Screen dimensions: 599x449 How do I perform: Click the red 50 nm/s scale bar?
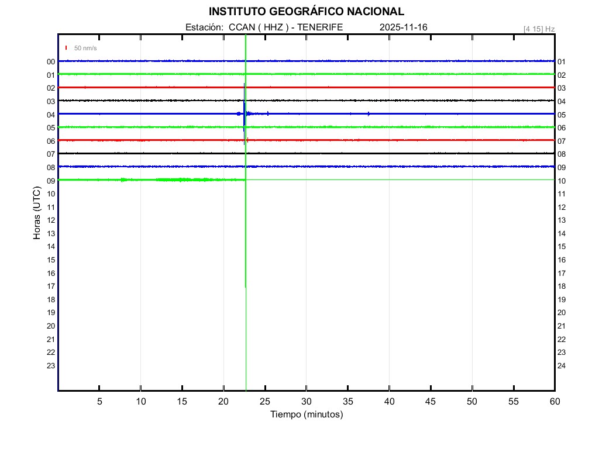(x=66, y=48)
